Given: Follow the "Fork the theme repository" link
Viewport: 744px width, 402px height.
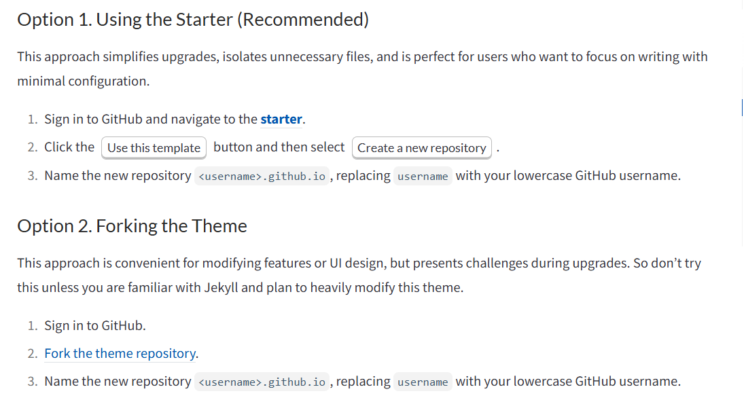Looking at the screenshot, I should click(120, 353).
